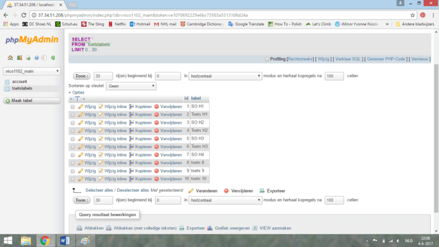Click the VIEW aanmaken icon
The width and height of the screenshot is (439, 247).
click(x=255, y=228)
